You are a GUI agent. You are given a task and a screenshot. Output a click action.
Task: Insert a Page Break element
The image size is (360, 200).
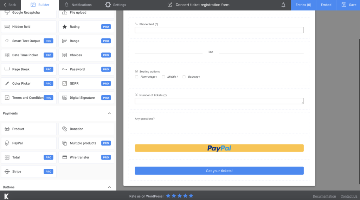pyautogui.click(x=29, y=69)
